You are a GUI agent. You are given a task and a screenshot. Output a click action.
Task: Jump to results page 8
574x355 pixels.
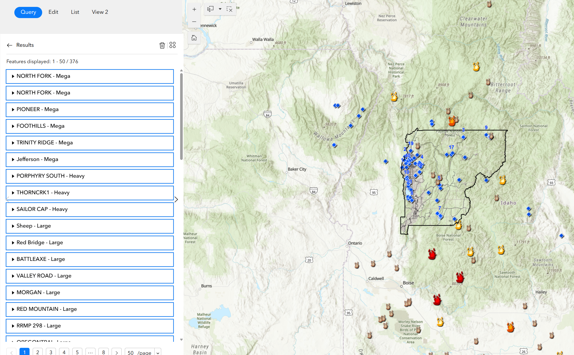point(104,352)
